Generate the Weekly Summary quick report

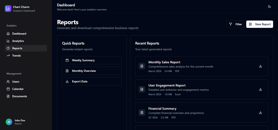point(92,60)
